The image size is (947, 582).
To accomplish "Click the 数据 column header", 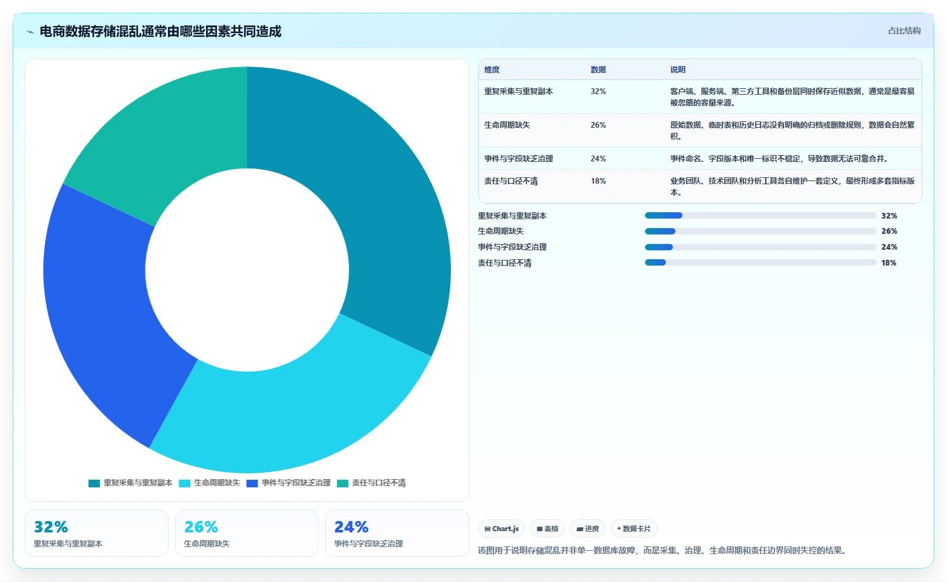I will (x=598, y=70).
